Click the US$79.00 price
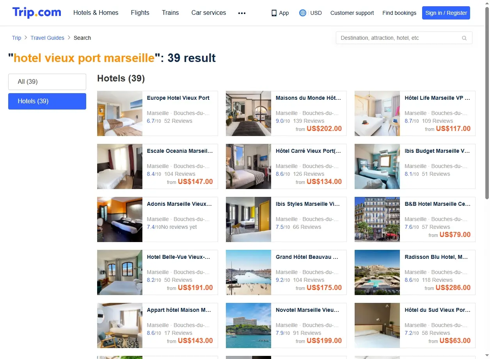This screenshot has width=490, height=359. pos(455,235)
